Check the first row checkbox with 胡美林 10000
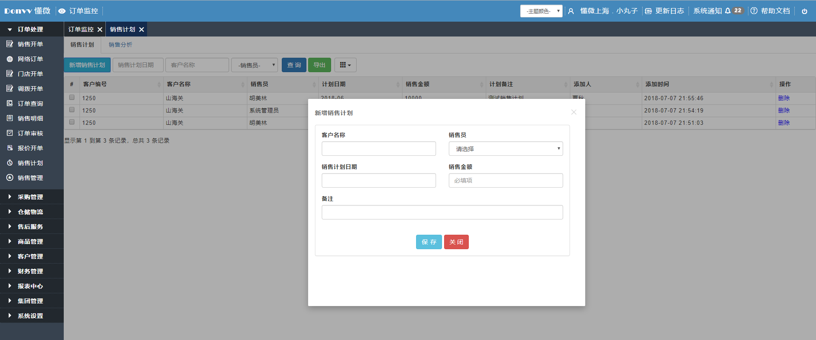 [x=72, y=97]
